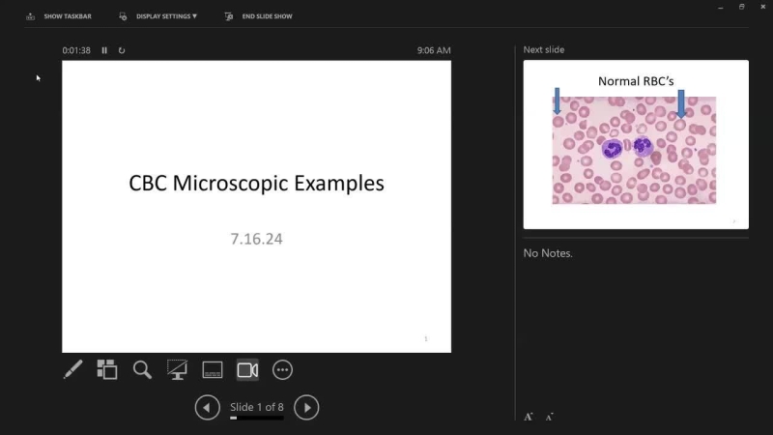The image size is (773, 435).
Task: Toggle the camera icon in toolbar
Action: point(247,369)
